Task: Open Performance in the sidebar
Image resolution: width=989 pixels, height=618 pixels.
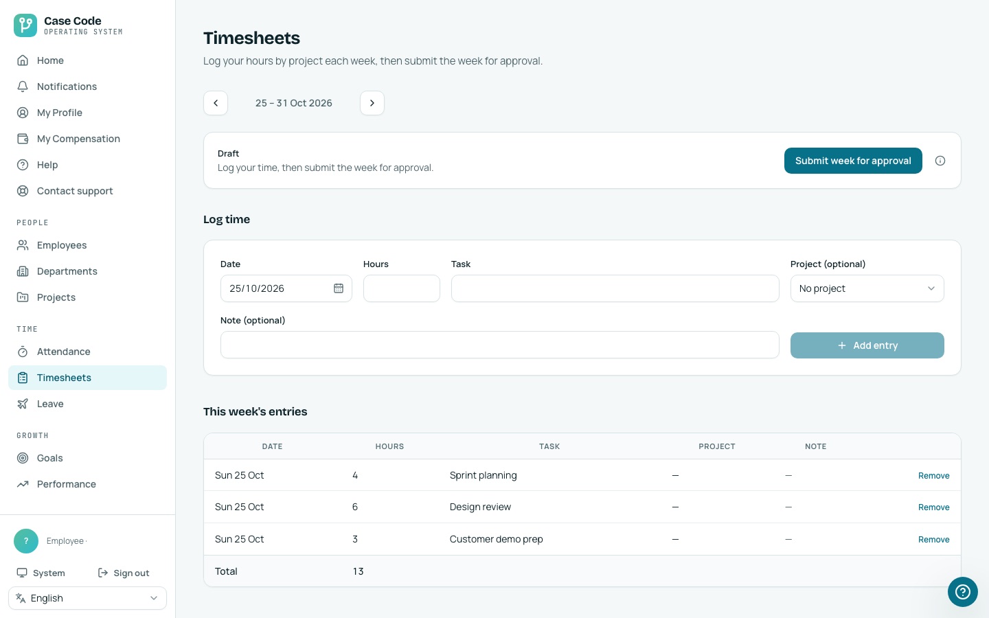Action: point(87,484)
